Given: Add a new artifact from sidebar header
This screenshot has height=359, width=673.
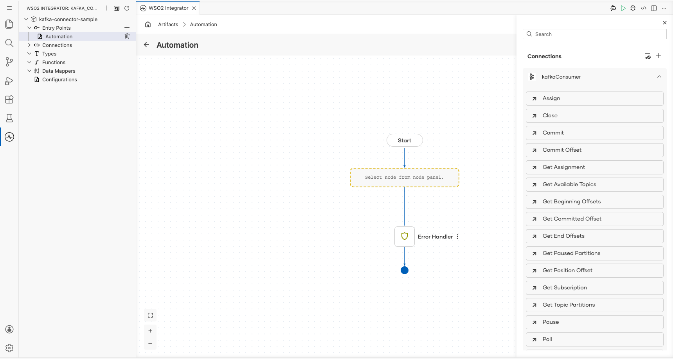Looking at the screenshot, I should coord(106,8).
